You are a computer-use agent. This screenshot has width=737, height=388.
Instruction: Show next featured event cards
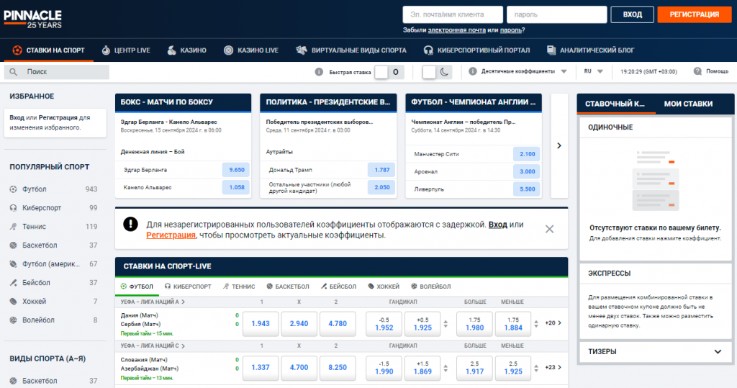(559, 146)
